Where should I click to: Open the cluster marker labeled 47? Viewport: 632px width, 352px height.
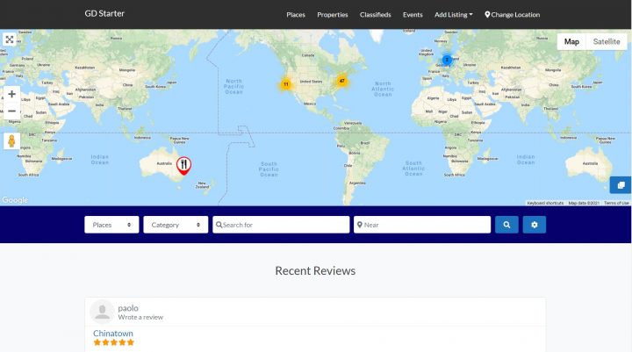[x=341, y=81]
